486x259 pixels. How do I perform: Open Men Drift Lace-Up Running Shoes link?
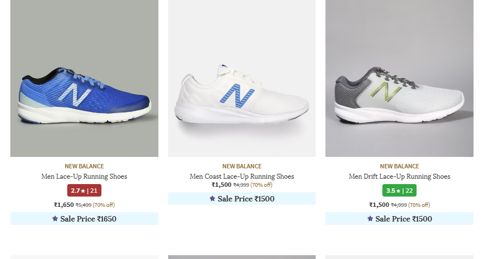399,176
